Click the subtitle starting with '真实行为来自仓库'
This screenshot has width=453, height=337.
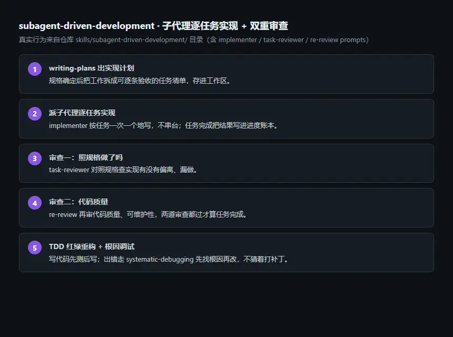pyautogui.click(x=194, y=39)
